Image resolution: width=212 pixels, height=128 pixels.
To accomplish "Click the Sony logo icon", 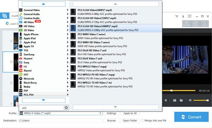I will [x=21, y=62].
